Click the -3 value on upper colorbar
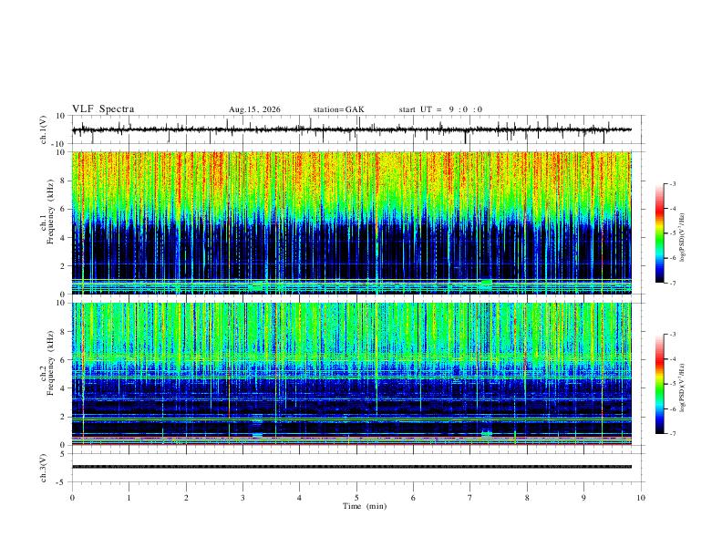Viewport: 722px width, 558px height. tap(672, 183)
